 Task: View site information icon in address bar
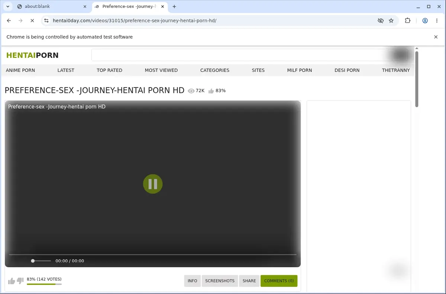pos(46,20)
